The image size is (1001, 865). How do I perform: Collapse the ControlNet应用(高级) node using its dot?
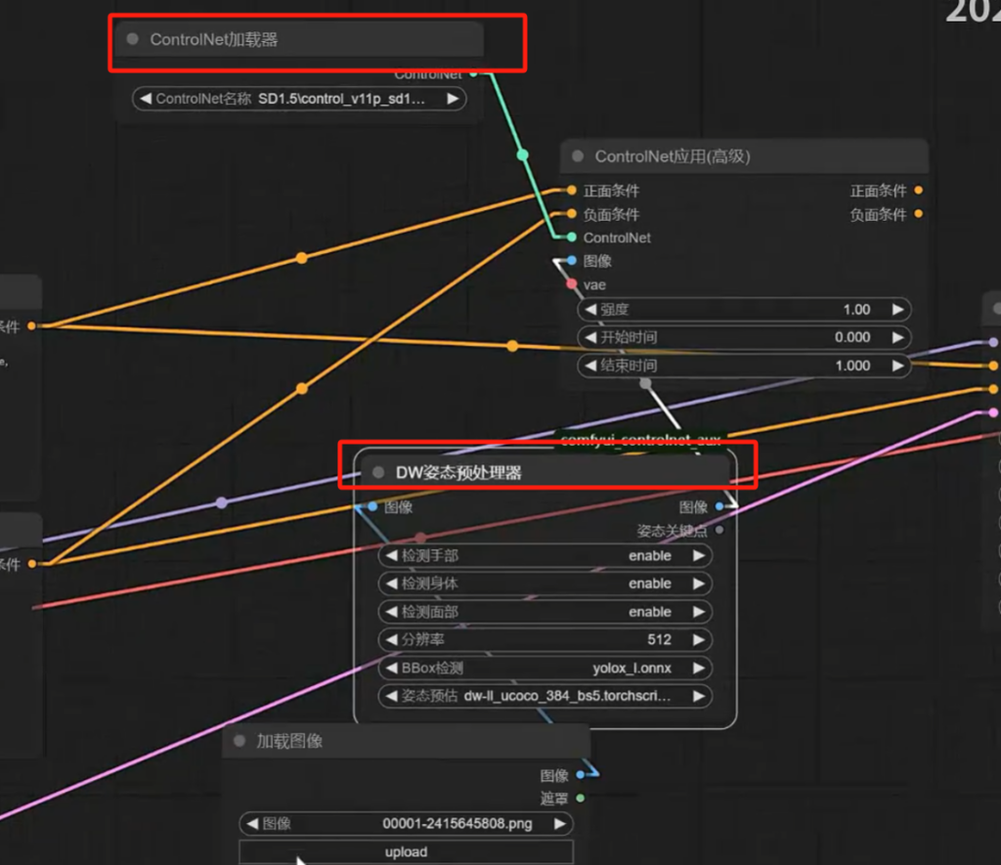coord(578,156)
